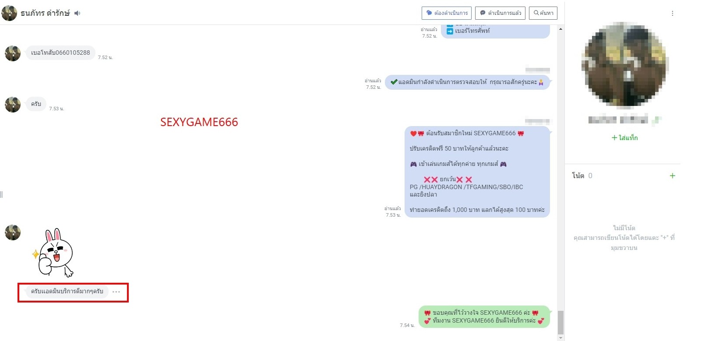Click the ต้องดำเนินการ status button
Image resolution: width=712 pixels, height=341 pixels.
click(447, 13)
